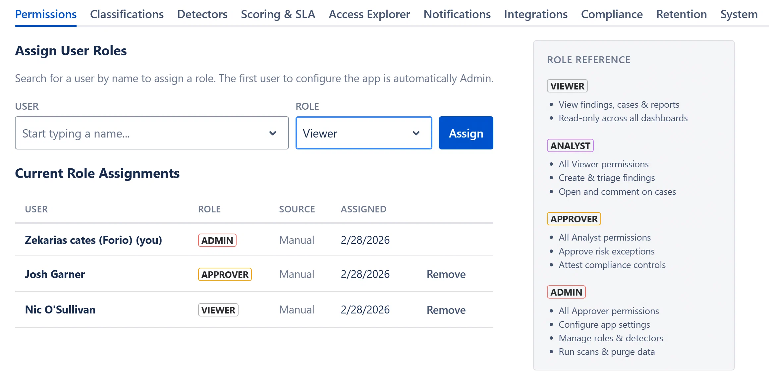Click Manual source in Josh Garner's row
This screenshot has width=769, height=392.
(x=297, y=274)
